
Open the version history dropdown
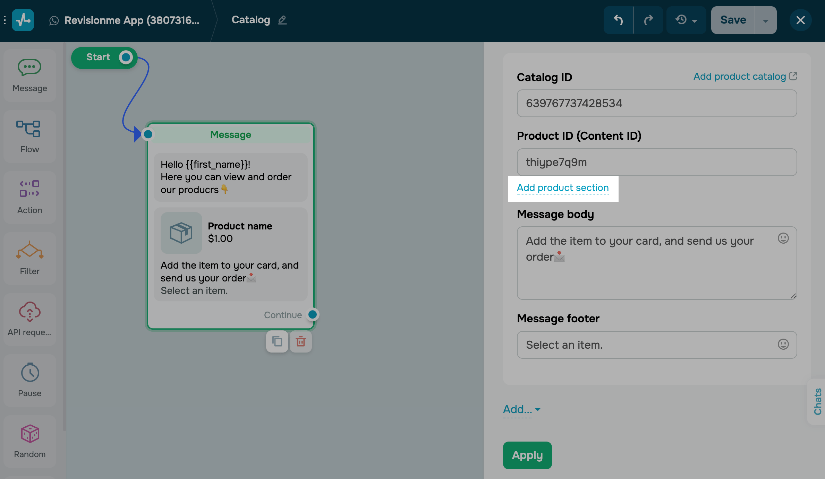[686, 20]
